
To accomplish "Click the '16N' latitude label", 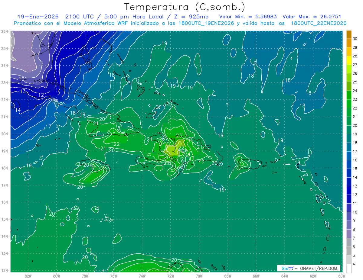I will [4, 202].
